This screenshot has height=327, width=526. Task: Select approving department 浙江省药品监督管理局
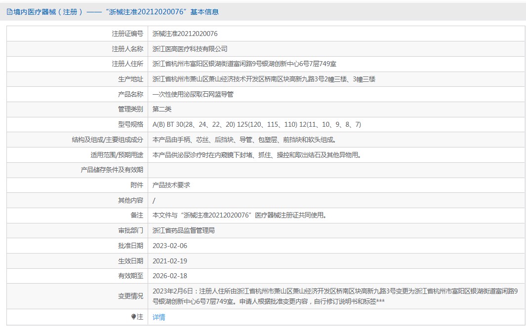184,230
